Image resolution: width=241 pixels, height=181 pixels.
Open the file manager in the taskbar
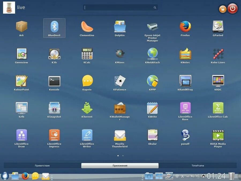(15, 176)
